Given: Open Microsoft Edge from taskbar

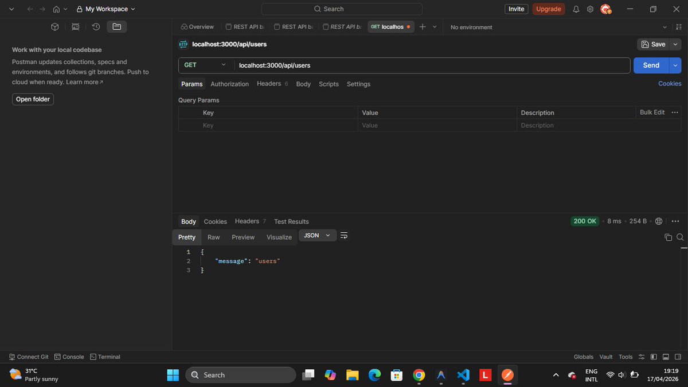Looking at the screenshot, I should [x=374, y=375].
